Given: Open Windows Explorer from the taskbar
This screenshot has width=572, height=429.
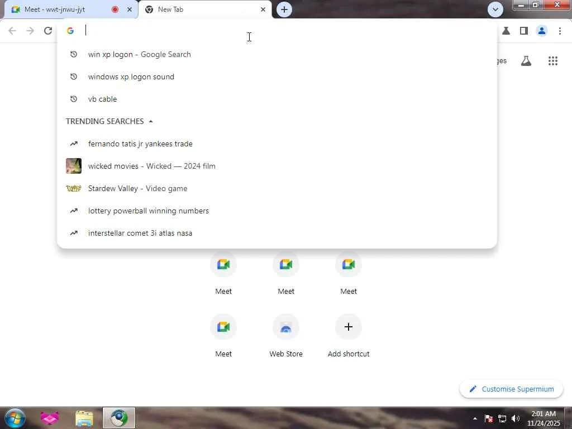Looking at the screenshot, I should [84, 418].
